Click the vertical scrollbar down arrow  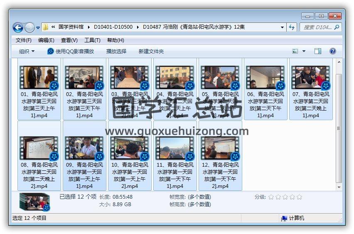[x=339, y=187]
